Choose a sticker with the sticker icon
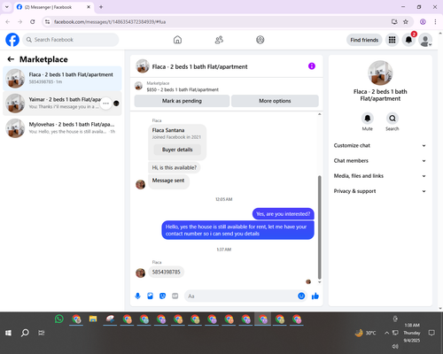This screenshot has height=354, width=443. point(162,296)
